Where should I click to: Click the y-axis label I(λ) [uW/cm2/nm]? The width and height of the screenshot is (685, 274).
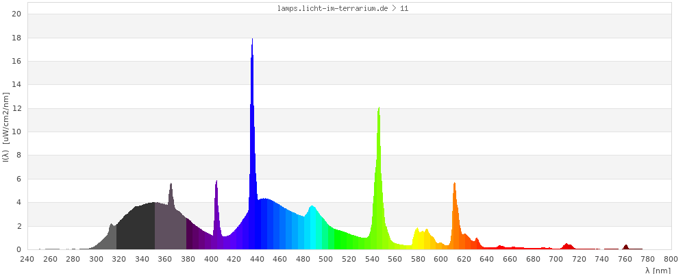[x=5, y=127]
